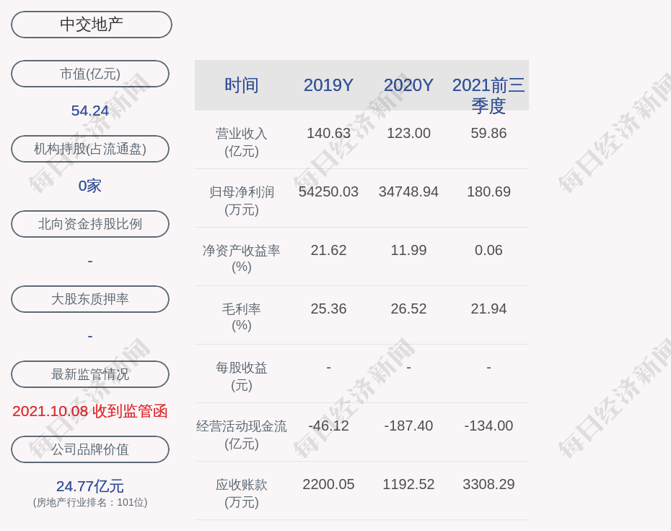671x531 pixels.
Task: Click the 中交地产 company name pill
Action: tap(92, 25)
